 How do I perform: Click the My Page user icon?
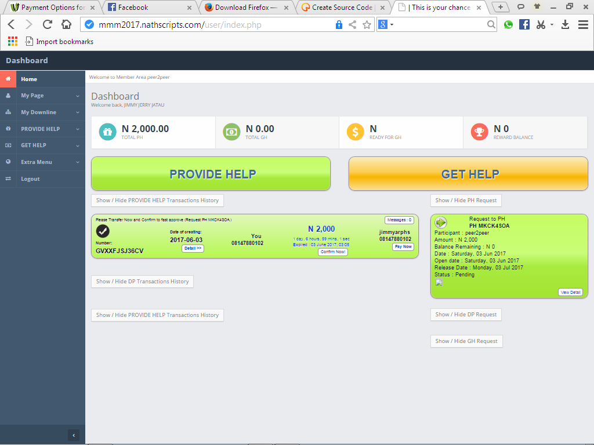8,95
